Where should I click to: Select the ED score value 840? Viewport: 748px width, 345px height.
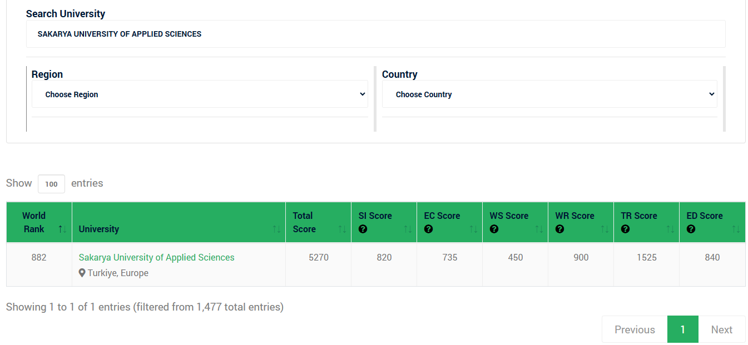tap(712, 257)
